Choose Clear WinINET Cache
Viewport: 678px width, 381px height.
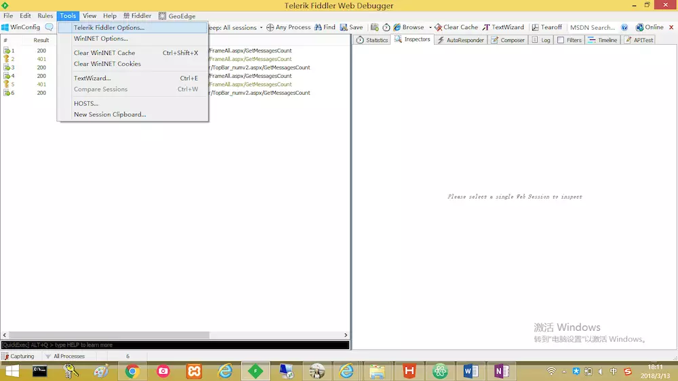click(132, 53)
